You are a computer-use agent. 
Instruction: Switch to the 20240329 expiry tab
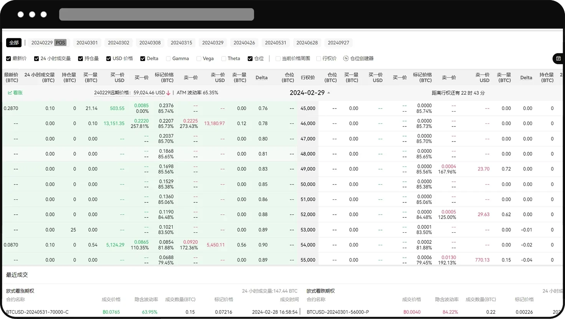pyautogui.click(x=213, y=43)
